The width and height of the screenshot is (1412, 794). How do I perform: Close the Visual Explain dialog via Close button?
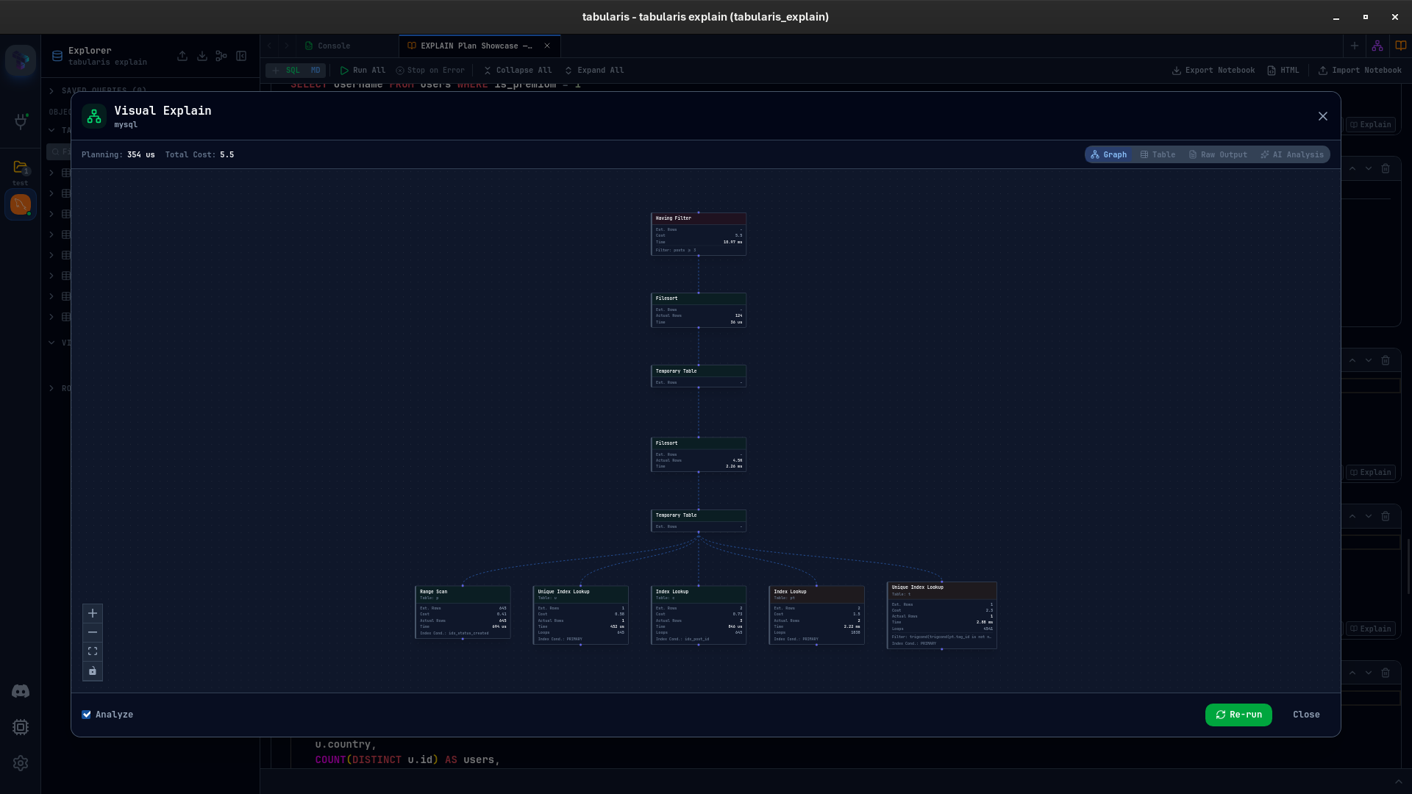click(x=1306, y=714)
